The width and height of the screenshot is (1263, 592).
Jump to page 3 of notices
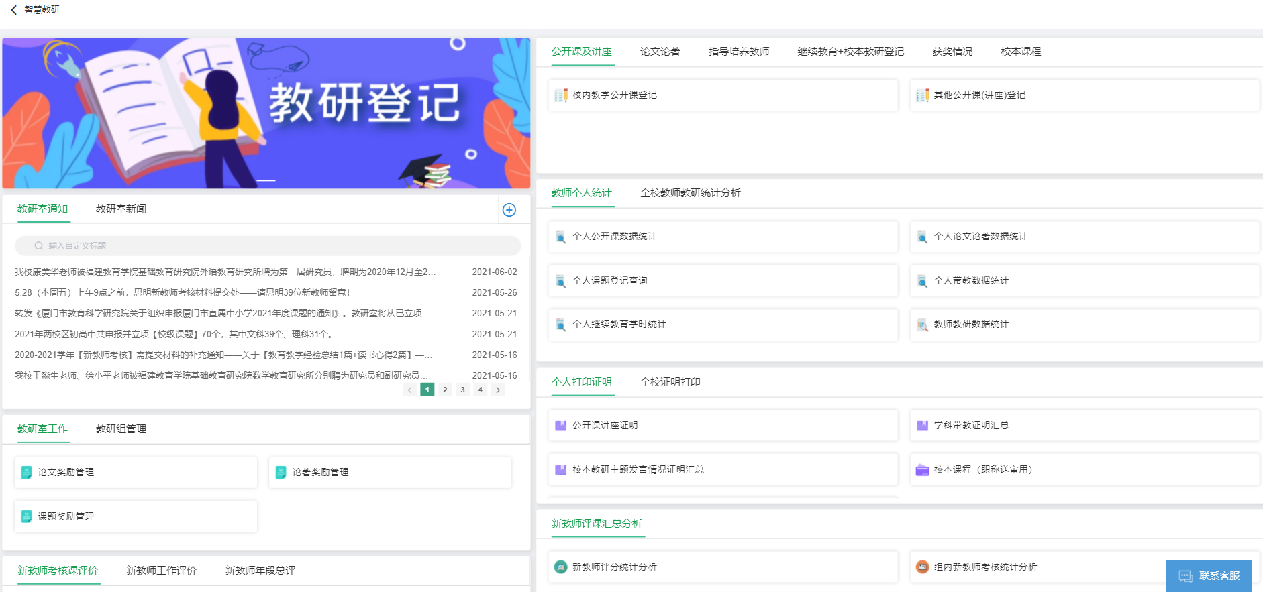462,390
